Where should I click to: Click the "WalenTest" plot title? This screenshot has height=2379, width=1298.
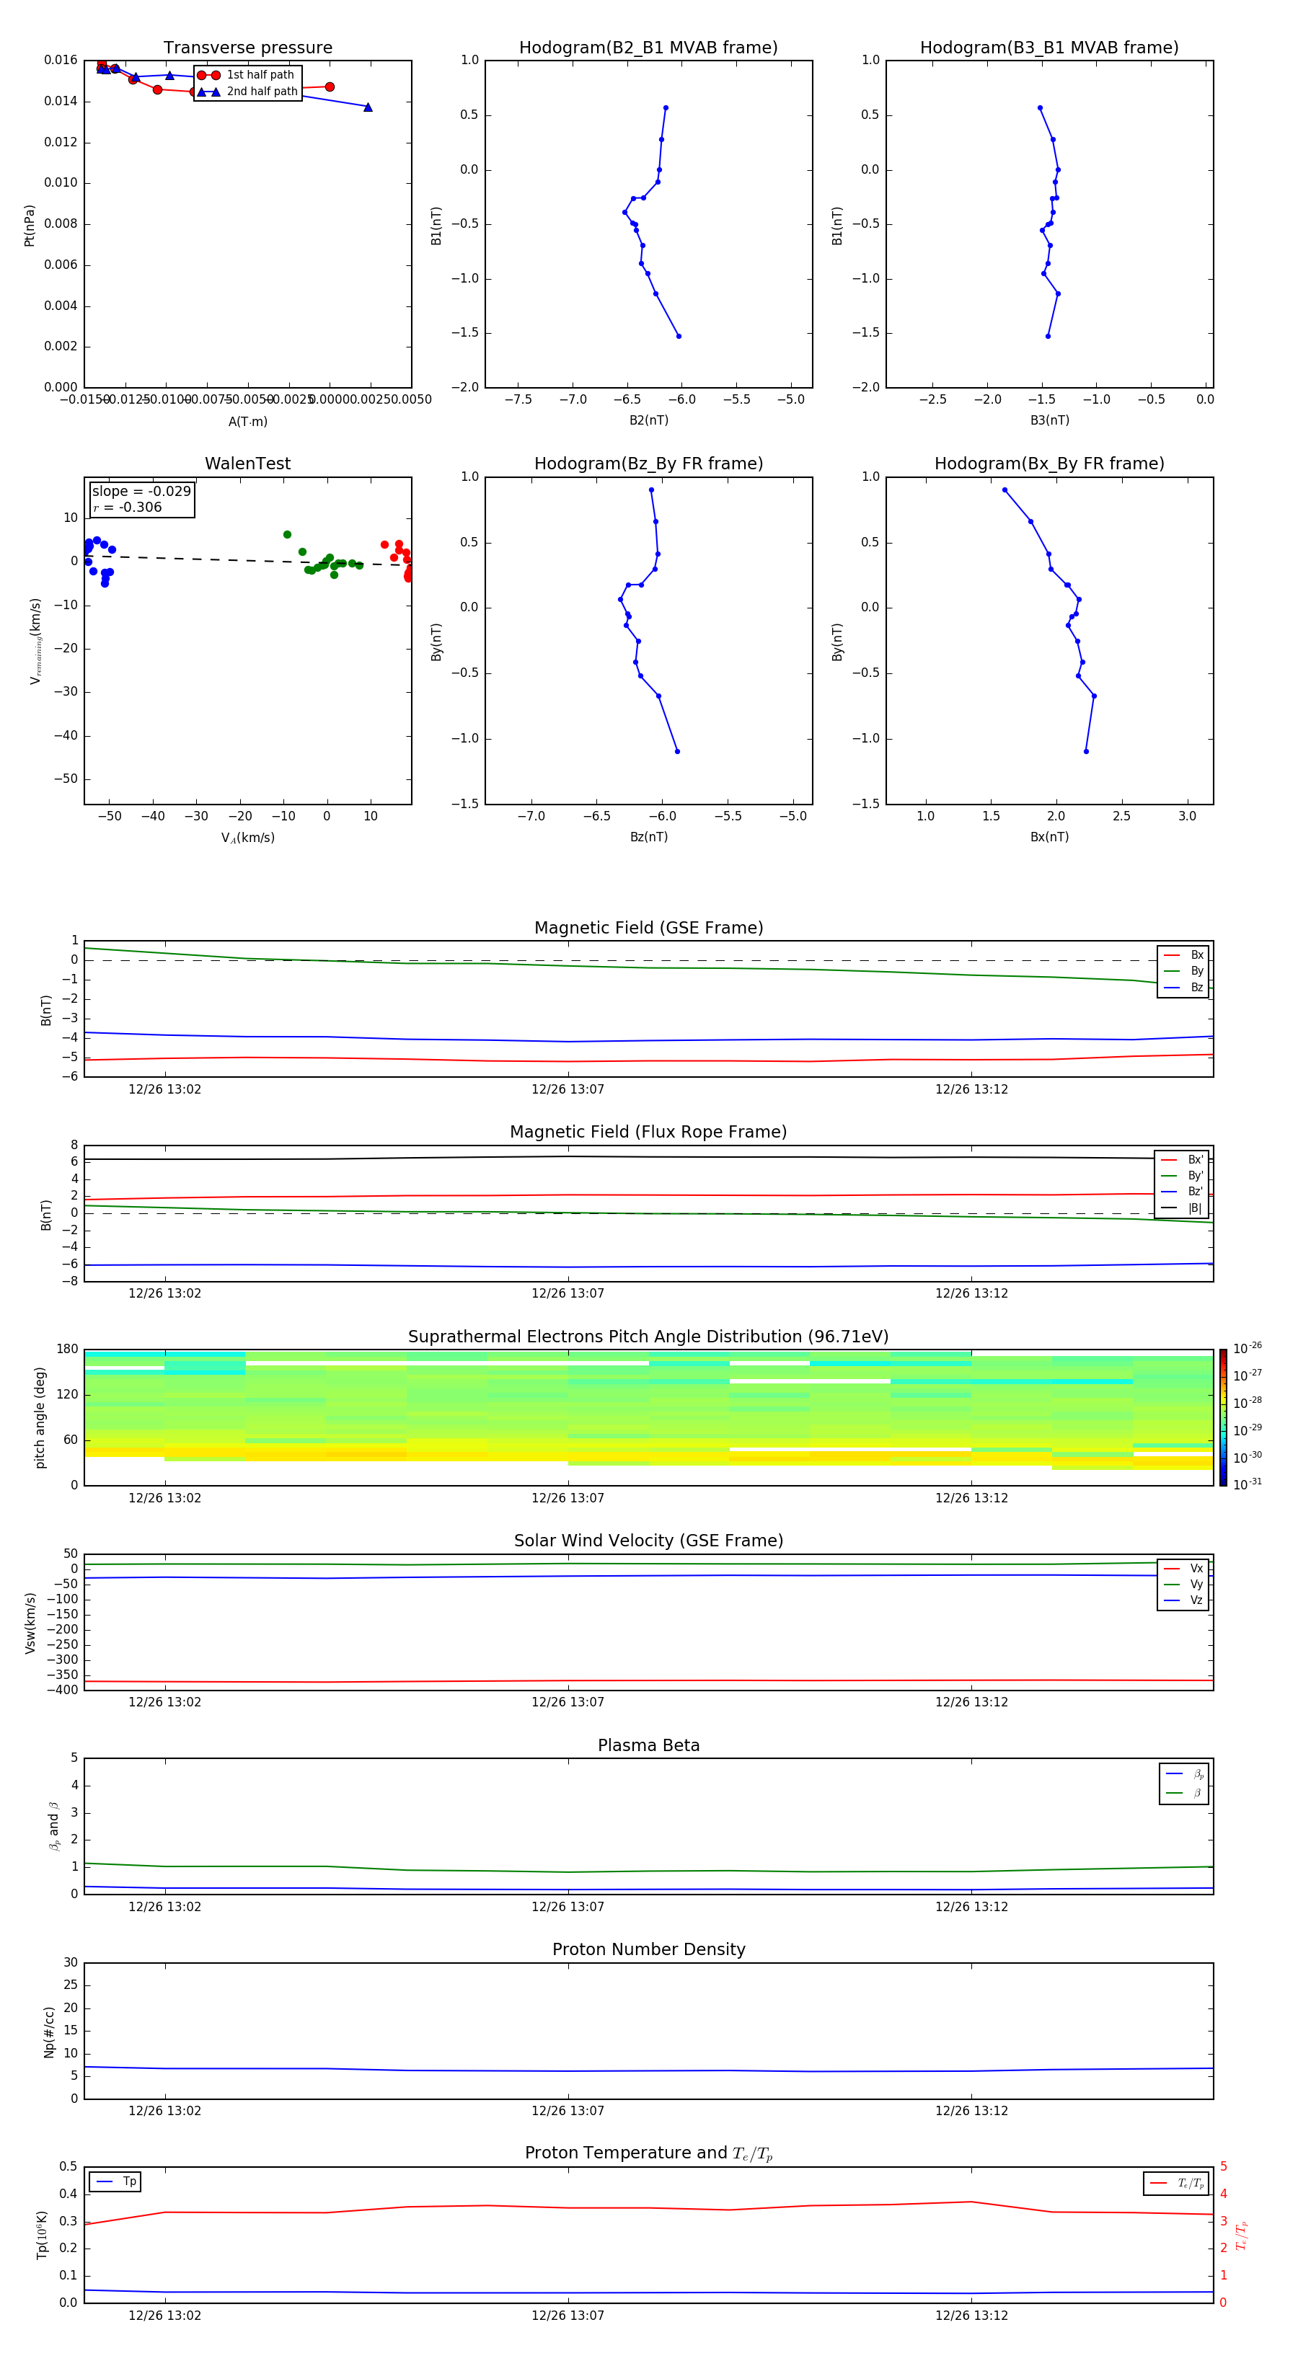tap(247, 464)
